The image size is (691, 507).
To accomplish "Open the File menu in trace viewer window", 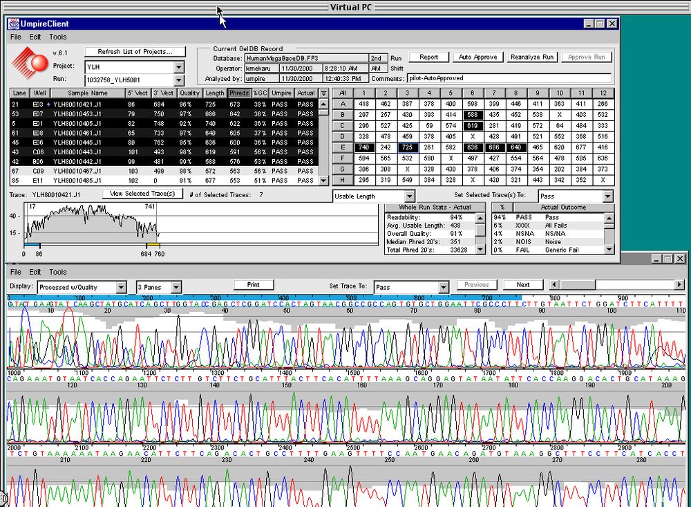I will 15,272.
